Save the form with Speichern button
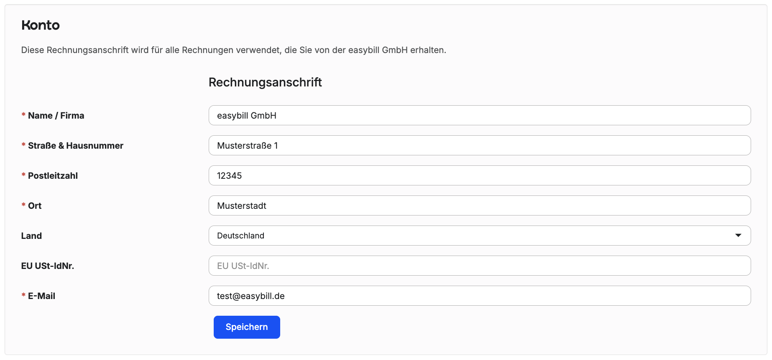 (247, 327)
